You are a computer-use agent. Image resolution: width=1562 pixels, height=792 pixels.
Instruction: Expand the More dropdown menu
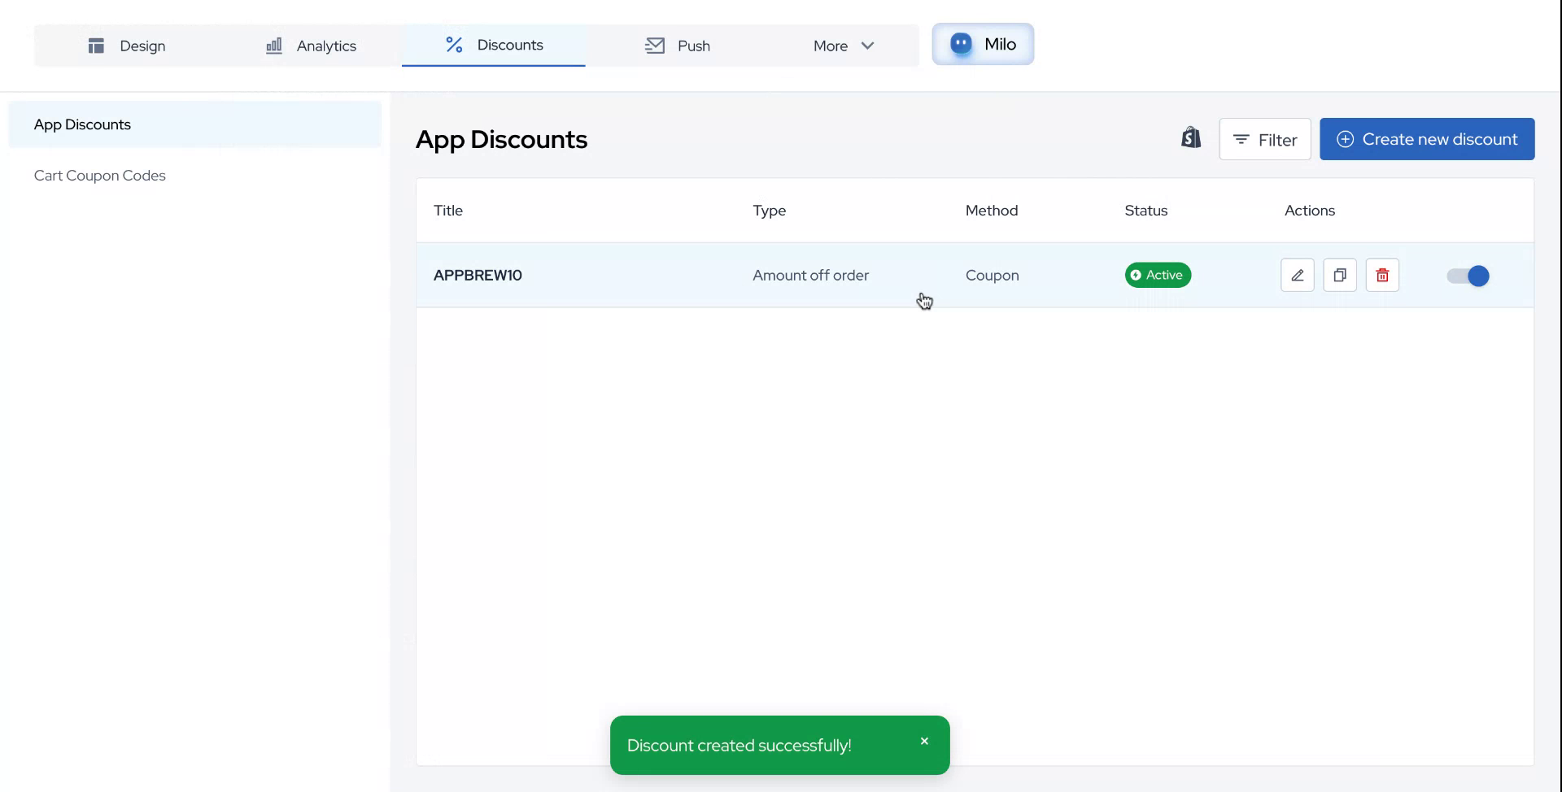click(844, 46)
